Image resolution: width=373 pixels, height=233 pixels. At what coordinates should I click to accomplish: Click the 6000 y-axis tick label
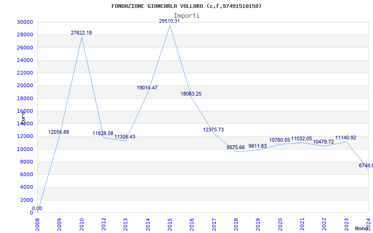point(26,174)
